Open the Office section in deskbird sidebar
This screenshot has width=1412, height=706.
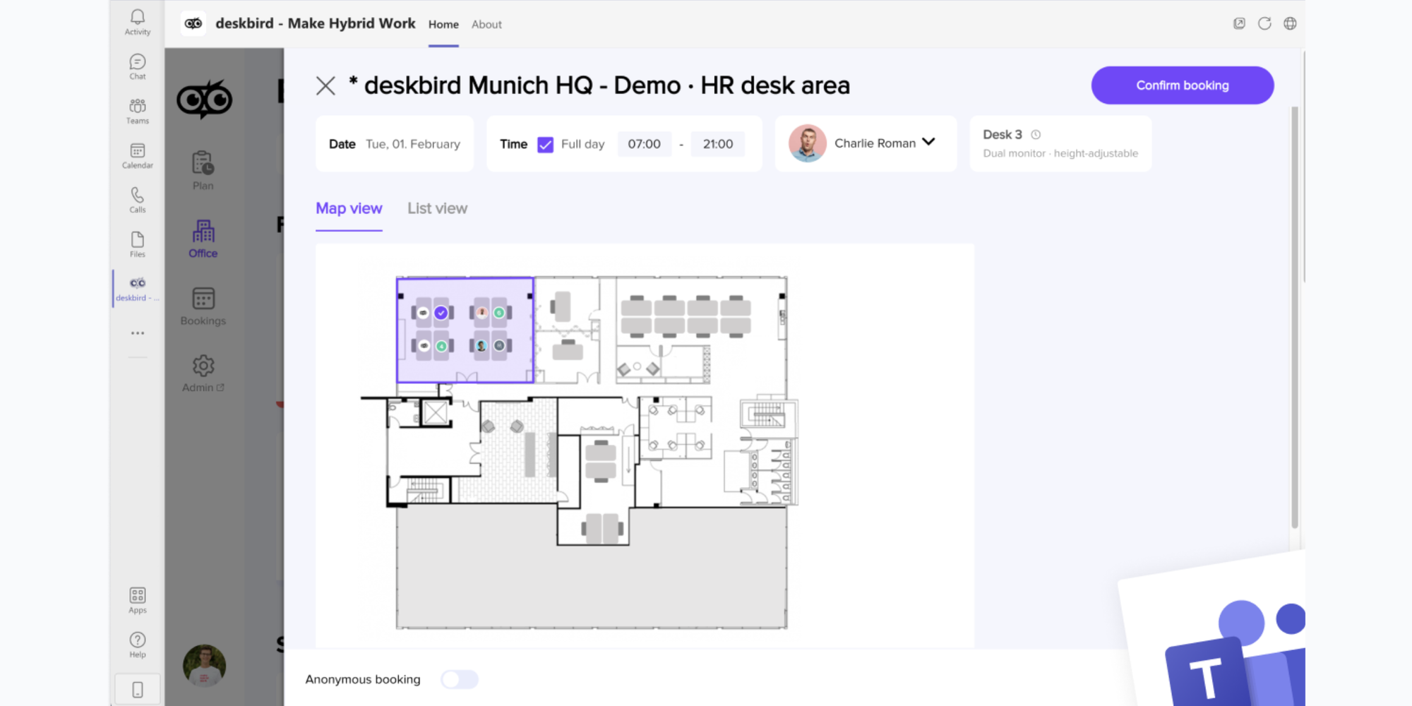click(203, 239)
